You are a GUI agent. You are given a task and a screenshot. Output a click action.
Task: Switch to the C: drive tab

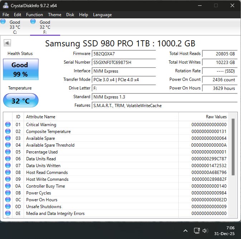click(14, 27)
